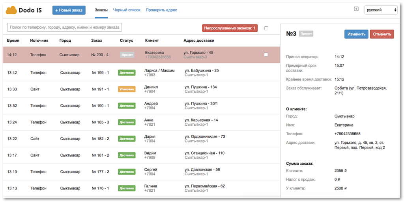Click address ул. Первомайская - 62

coord(205,186)
